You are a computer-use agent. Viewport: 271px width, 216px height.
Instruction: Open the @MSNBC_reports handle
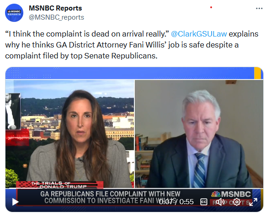[56, 17]
